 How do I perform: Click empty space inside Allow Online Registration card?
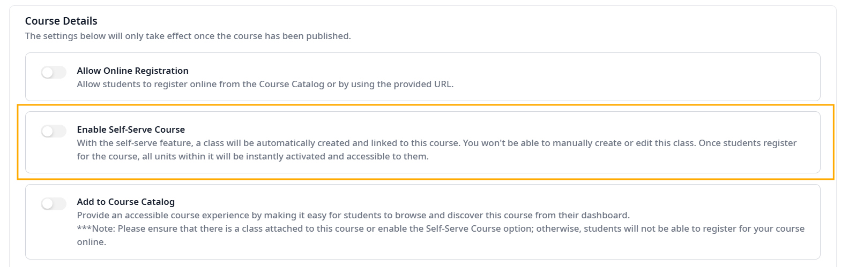643,77
